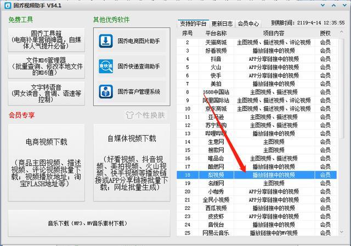The height and width of the screenshot is (246, 351).
Task: Click 到期时间 expiry date text
Action: (x=308, y=23)
